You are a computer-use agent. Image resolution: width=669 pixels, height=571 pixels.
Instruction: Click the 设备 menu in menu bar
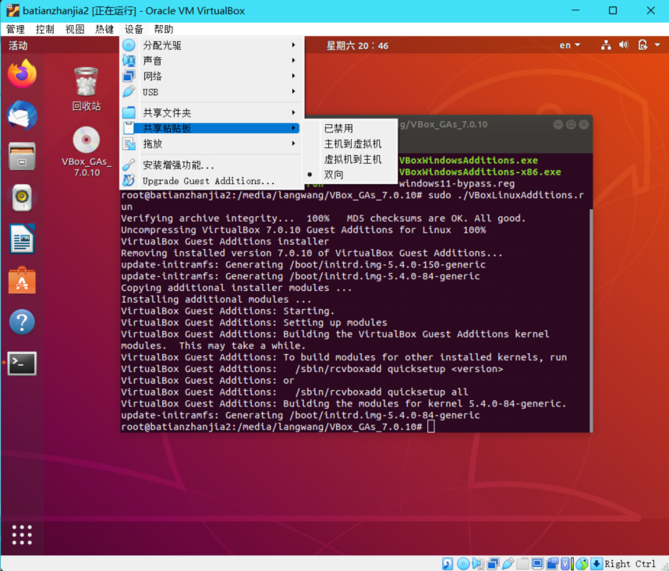134,29
